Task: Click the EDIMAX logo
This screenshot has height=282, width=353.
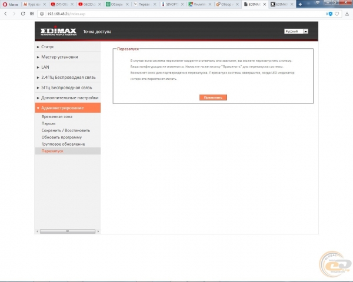Action: (58, 31)
